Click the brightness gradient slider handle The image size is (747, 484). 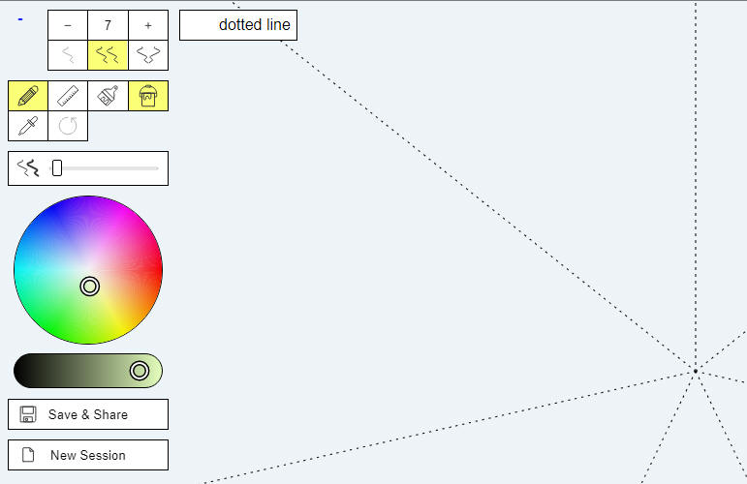tap(140, 371)
